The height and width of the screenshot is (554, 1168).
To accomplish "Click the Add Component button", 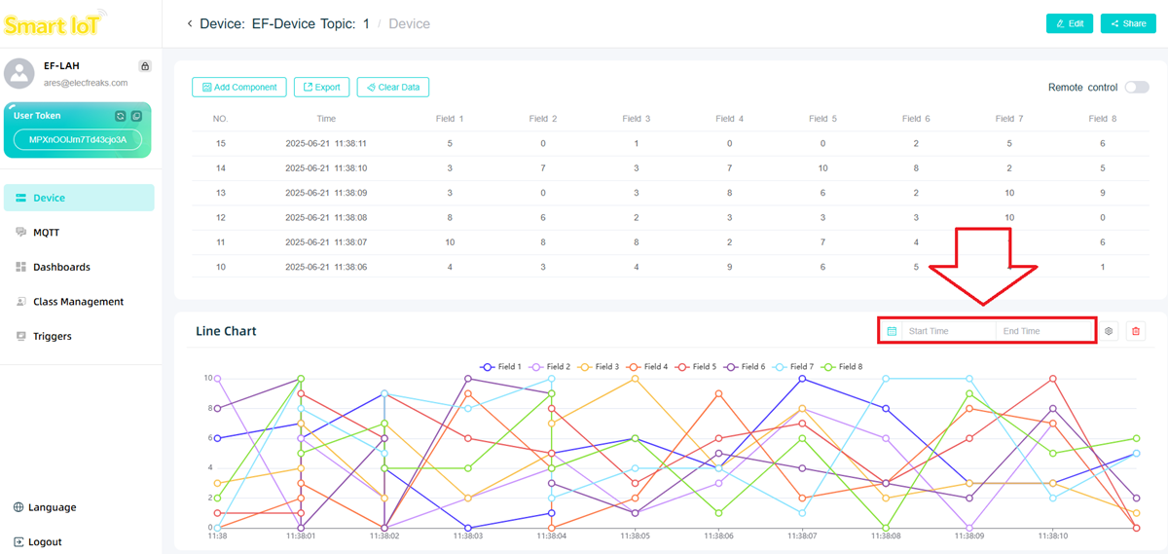I will tap(239, 88).
